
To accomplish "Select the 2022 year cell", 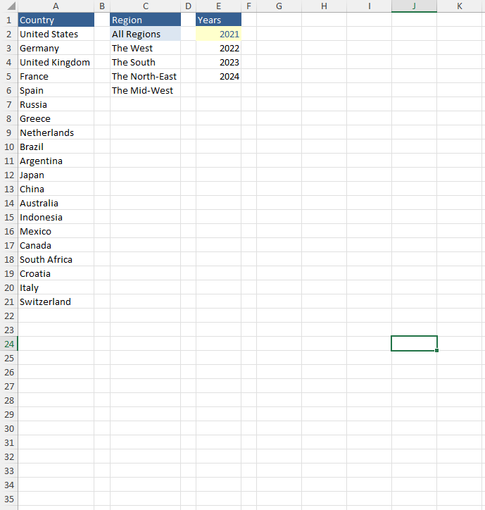I will 218,48.
